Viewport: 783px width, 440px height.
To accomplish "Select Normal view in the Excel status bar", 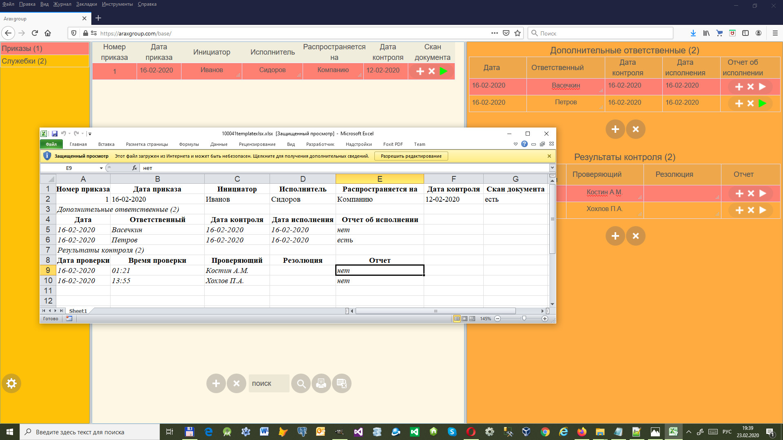I will pos(457,319).
